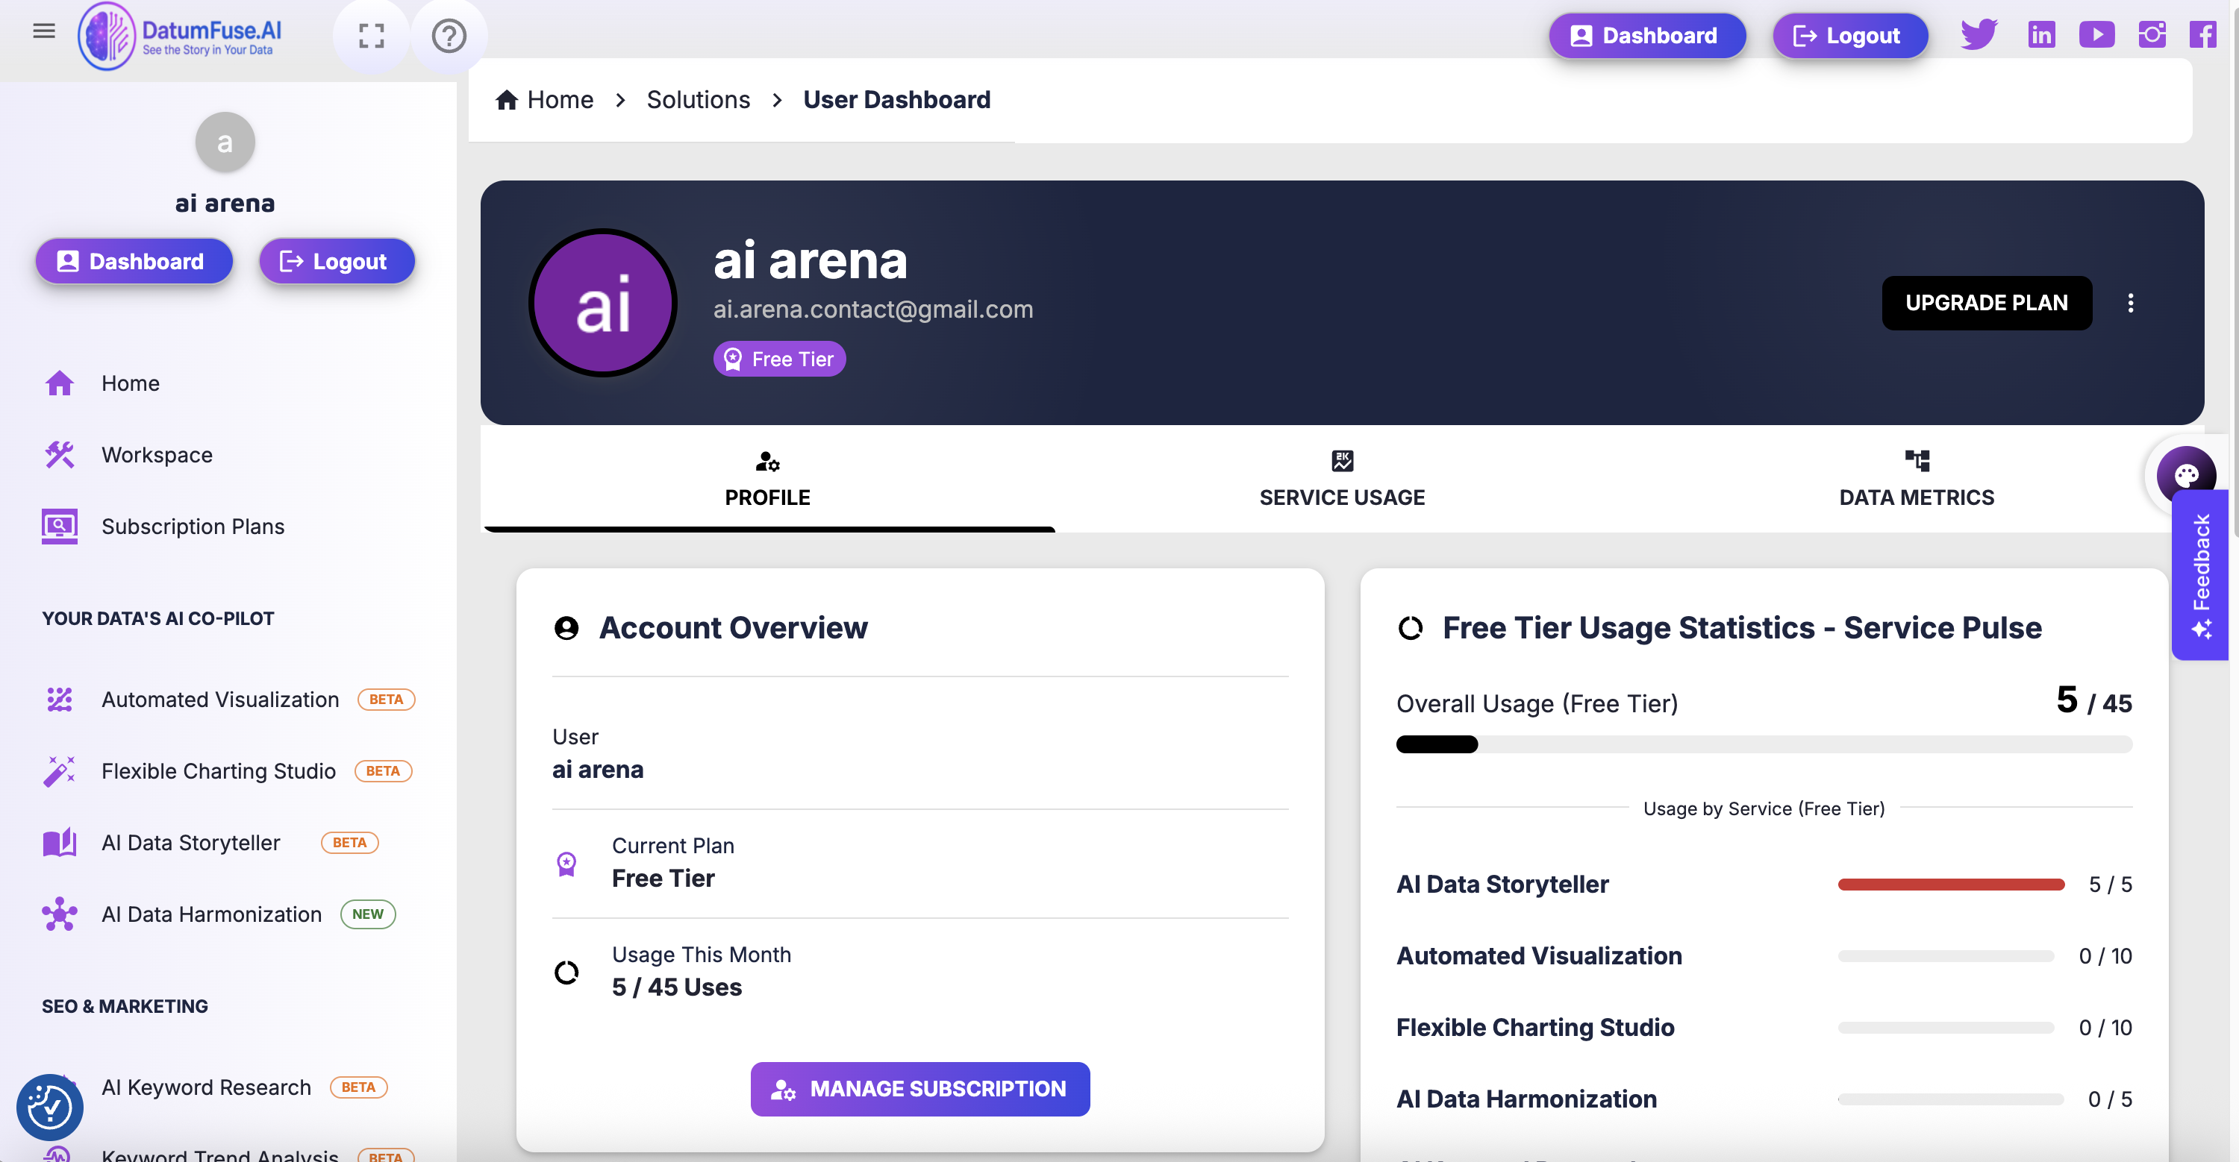Click the UPGRADE PLAN button
This screenshot has height=1162, width=2239.
coord(1986,303)
